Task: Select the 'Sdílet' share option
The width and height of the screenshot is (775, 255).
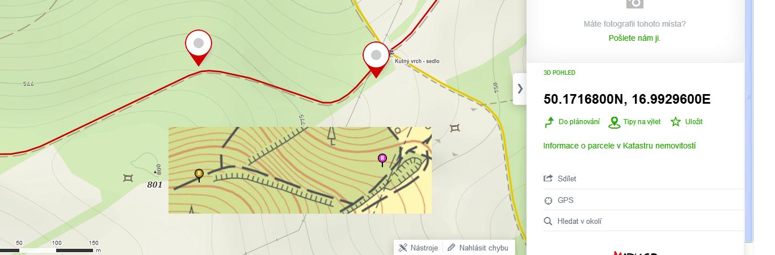Action: (643, 178)
